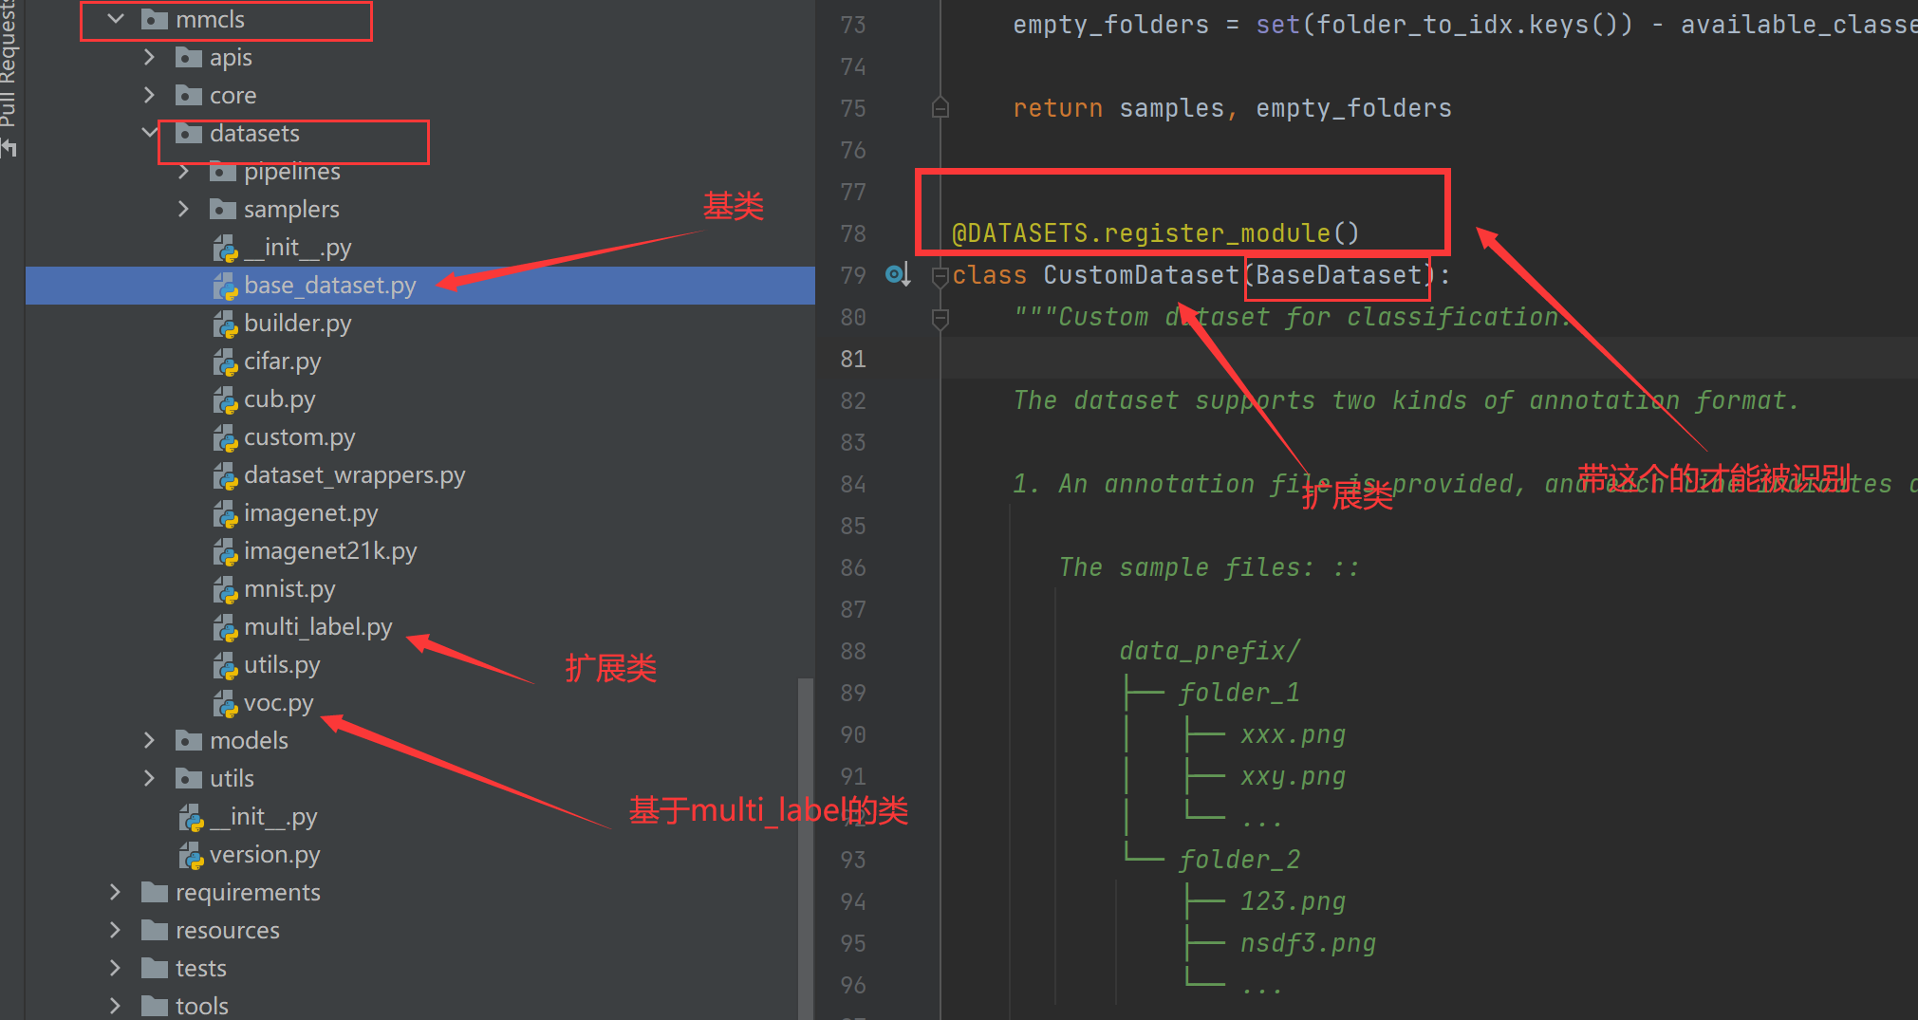The height and width of the screenshot is (1020, 1918).
Task: Click the Python icon of custom.py
Action: tap(225, 438)
